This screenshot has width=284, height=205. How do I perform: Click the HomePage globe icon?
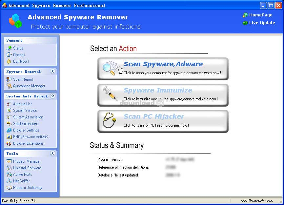click(245, 15)
